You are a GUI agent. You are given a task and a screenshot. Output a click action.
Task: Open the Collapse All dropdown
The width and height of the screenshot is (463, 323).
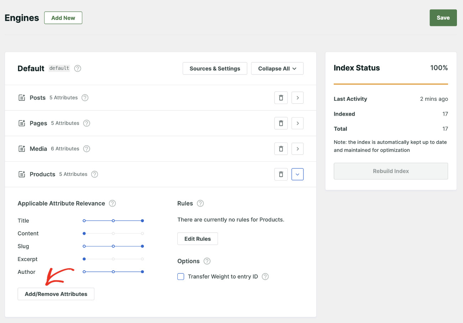[x=277, y=68]
